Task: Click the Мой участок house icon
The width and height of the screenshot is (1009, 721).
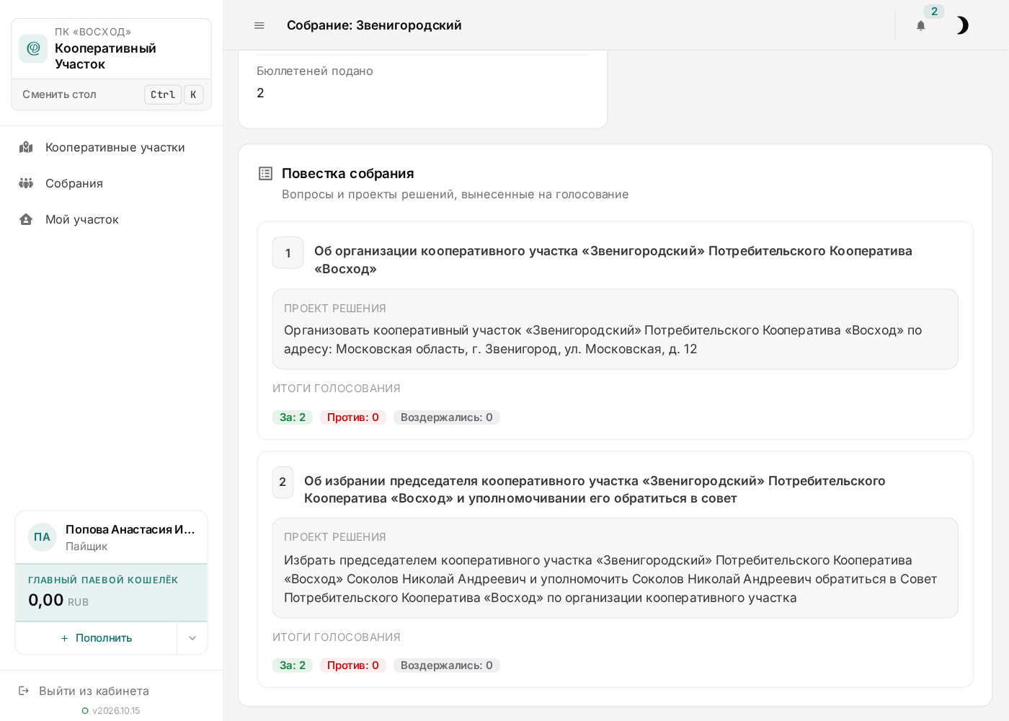Action: pos(26,219)
